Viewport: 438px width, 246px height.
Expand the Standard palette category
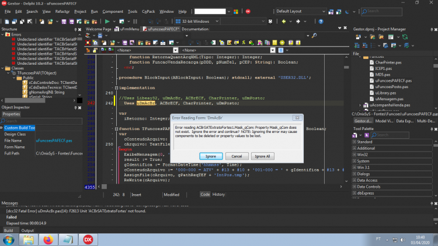[x=354, y=142]
